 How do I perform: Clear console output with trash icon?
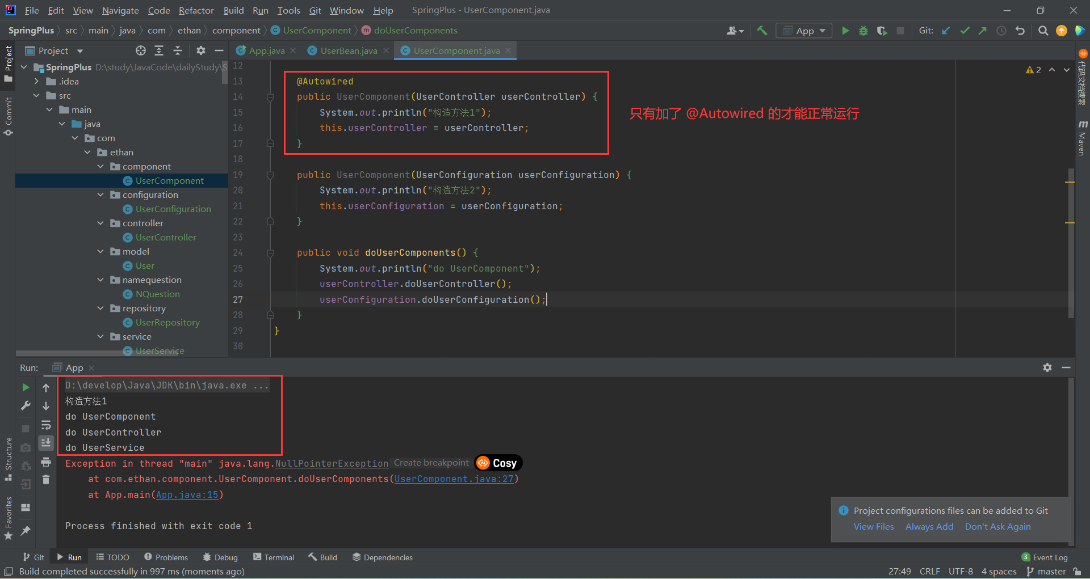[x=46, y=480]
